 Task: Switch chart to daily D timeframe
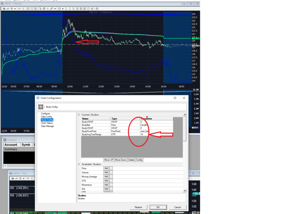pos(88,9)
